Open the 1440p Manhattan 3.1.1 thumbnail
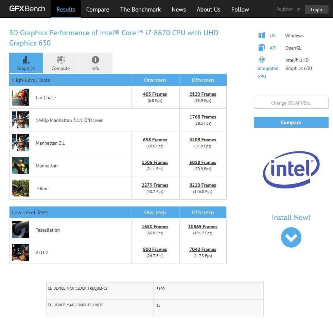333x326 pixels. (x=21, y=120)
